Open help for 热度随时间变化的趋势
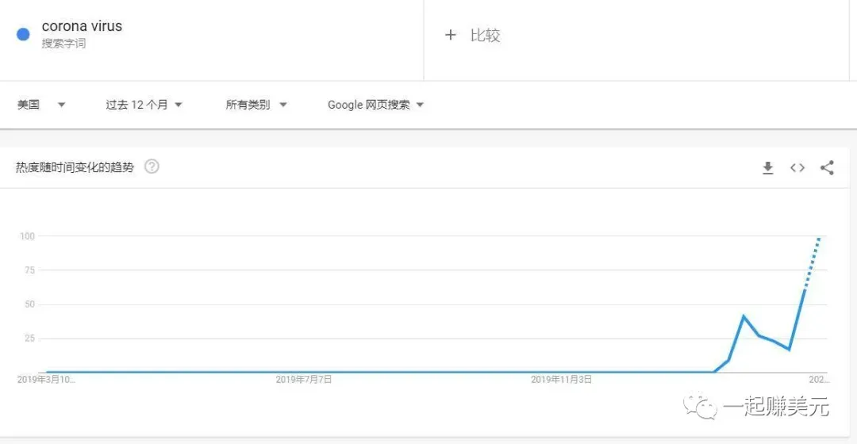Screen dimensions: 857x444 tap(152, 166)
